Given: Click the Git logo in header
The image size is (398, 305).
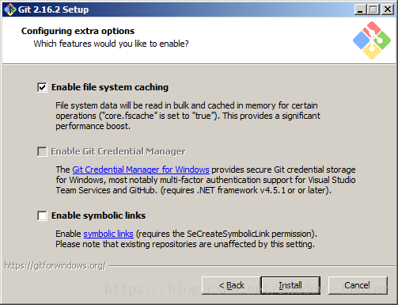Looking at the screenshot, I should tap(372, 40).
